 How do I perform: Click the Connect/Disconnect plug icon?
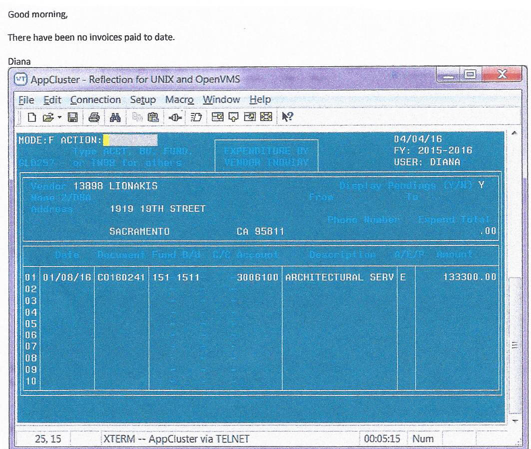click(x=175, y=117)
